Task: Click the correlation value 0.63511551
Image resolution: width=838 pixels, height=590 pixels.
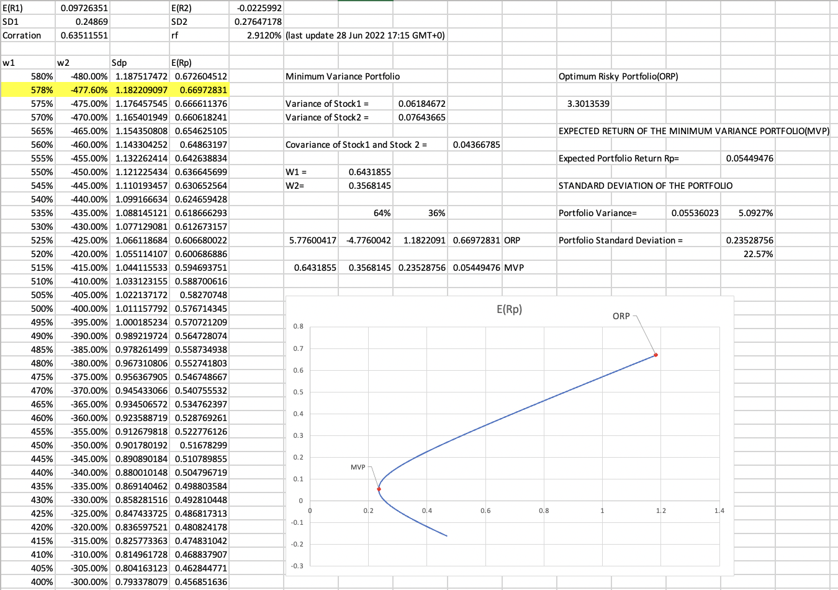Action: pos(82,35)
